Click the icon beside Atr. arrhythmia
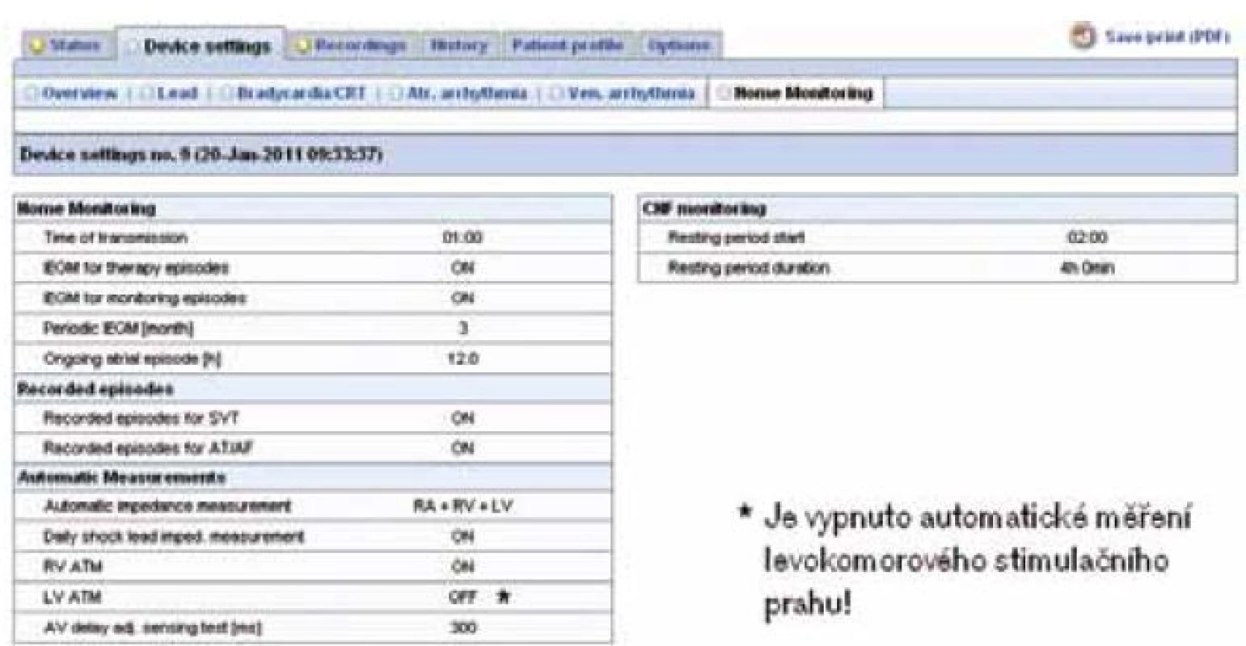 (x=395, y=94)
